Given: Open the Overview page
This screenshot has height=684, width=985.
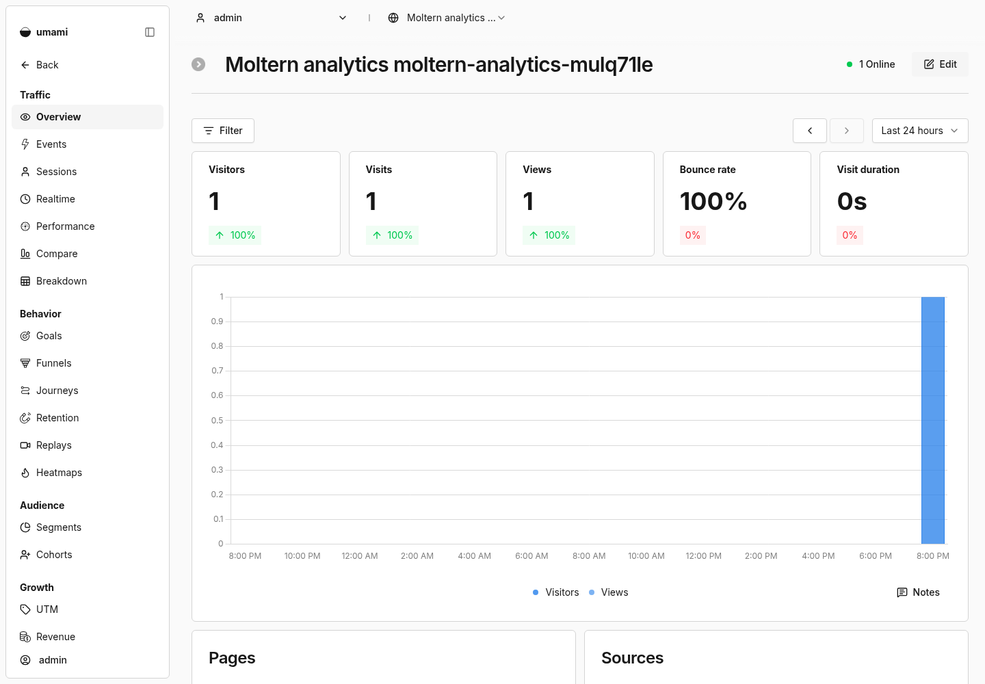Looking at the screenshot, I should click(x=88, y=117).
